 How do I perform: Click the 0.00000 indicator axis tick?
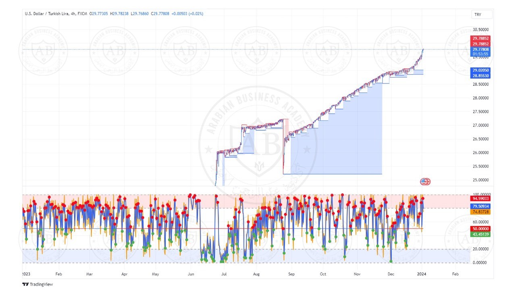pos(481,263)
